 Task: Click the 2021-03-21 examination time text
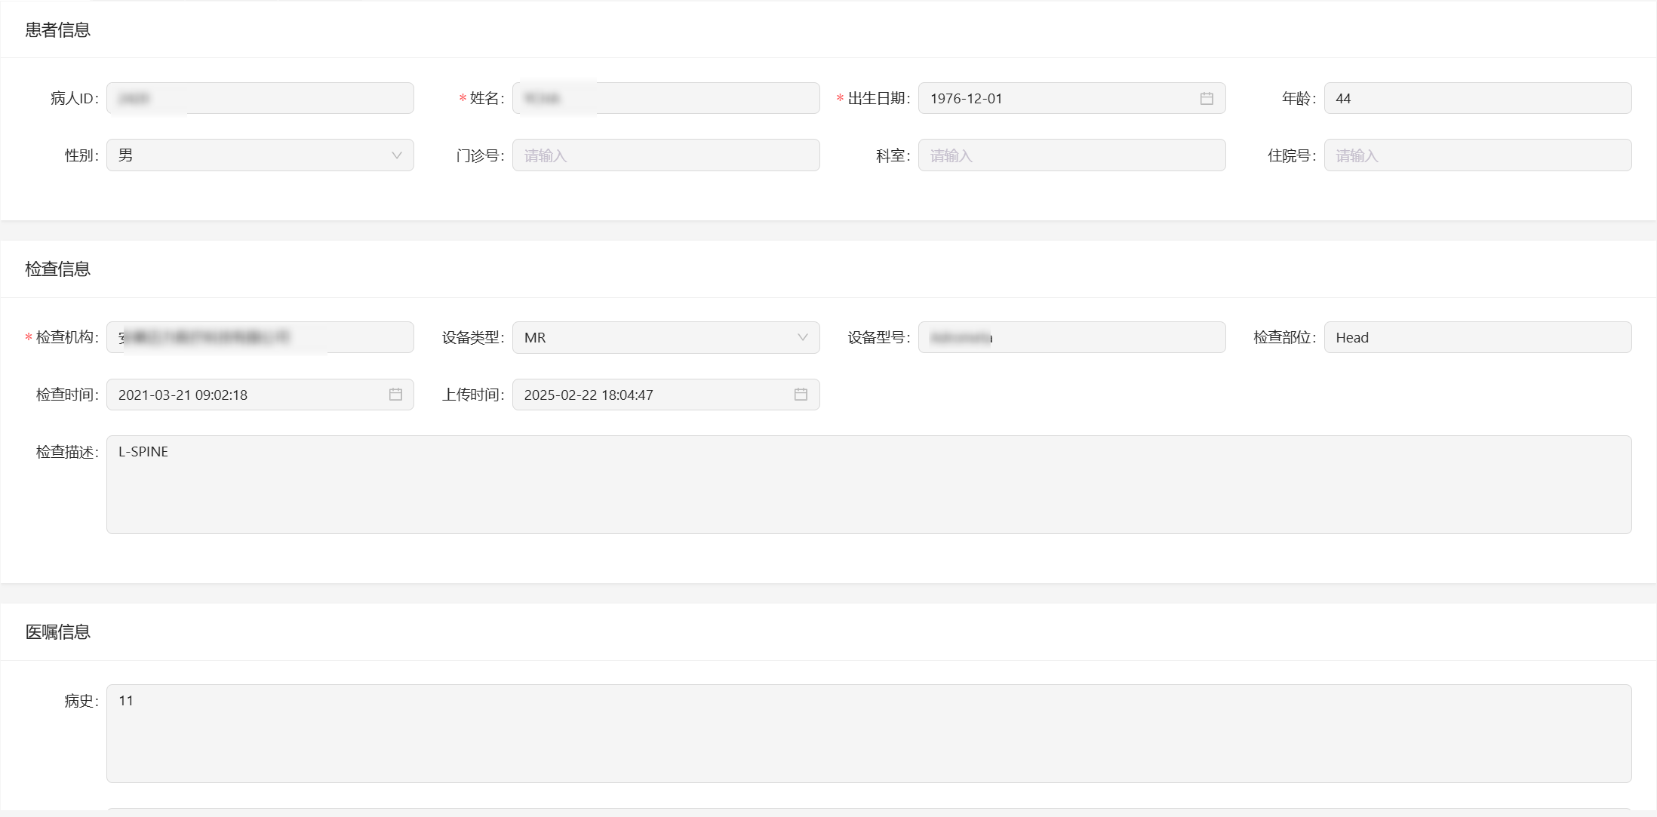click(183, 395)
